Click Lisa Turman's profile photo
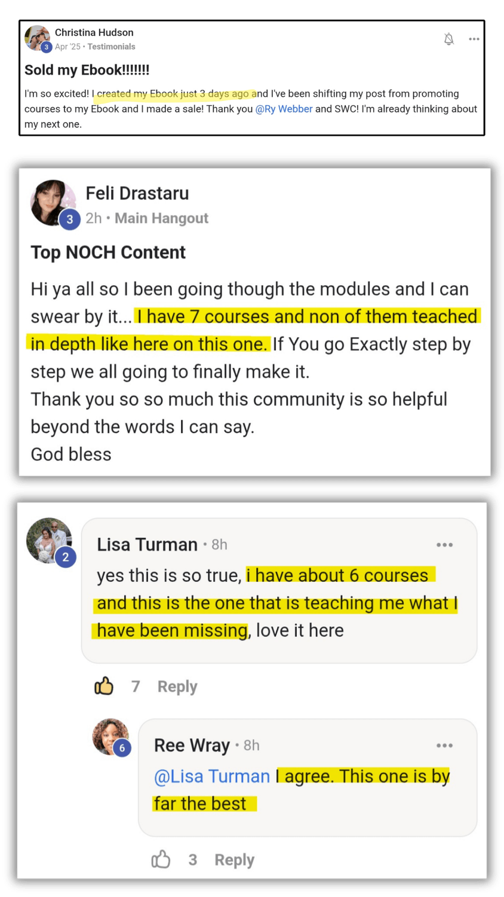504x897 pixels. click(49, 540)
